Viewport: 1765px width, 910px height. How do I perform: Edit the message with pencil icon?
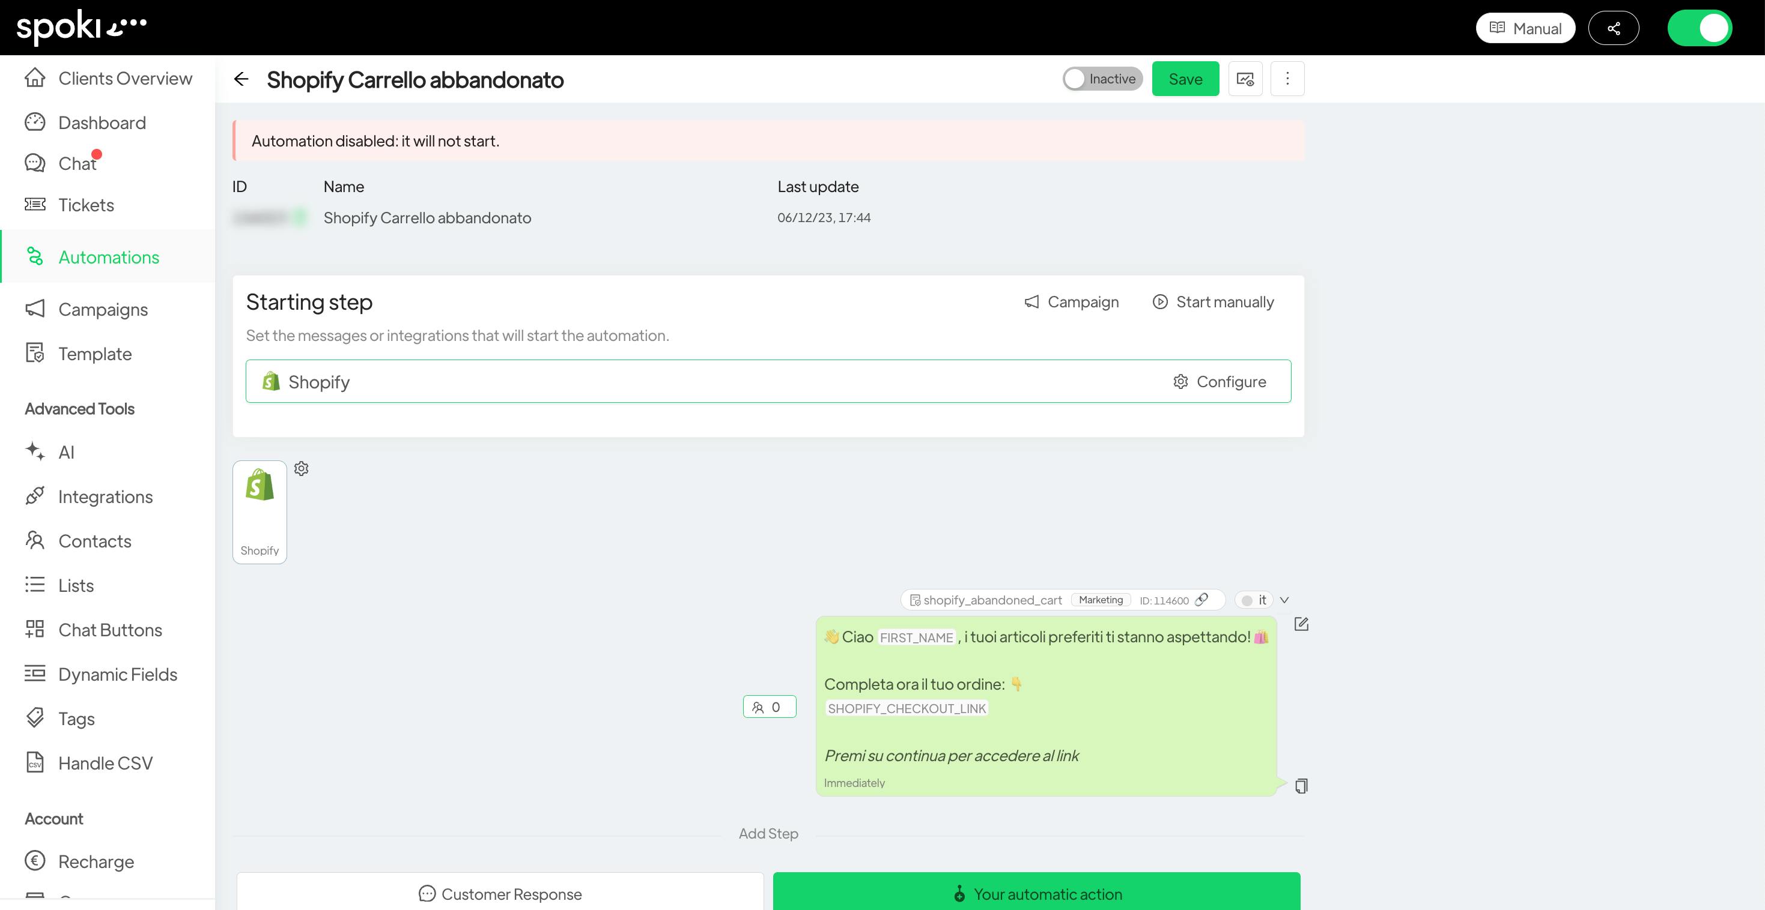coord(1301,624)
